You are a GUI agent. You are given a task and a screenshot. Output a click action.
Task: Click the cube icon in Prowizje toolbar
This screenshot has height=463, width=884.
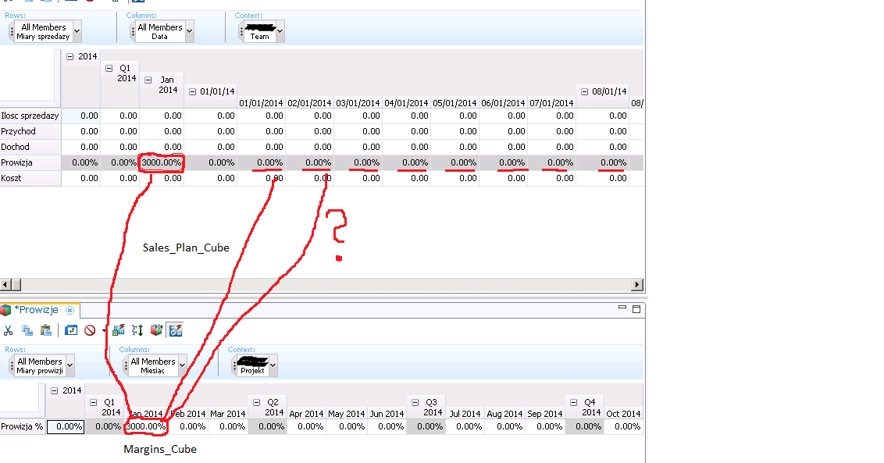pyautogui.click(x=156, y=330)
